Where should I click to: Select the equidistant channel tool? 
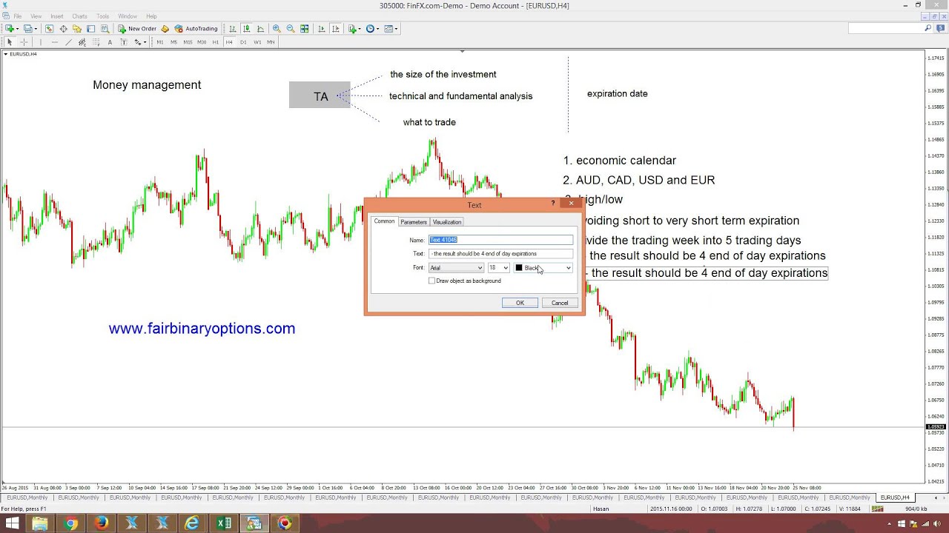pyautogui.click(x=82, y=42)
